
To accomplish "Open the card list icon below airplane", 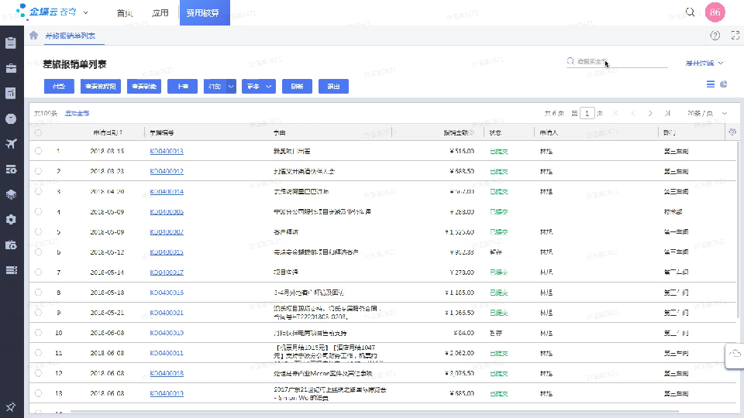I will pyautogui.click(x=11, y=170).
